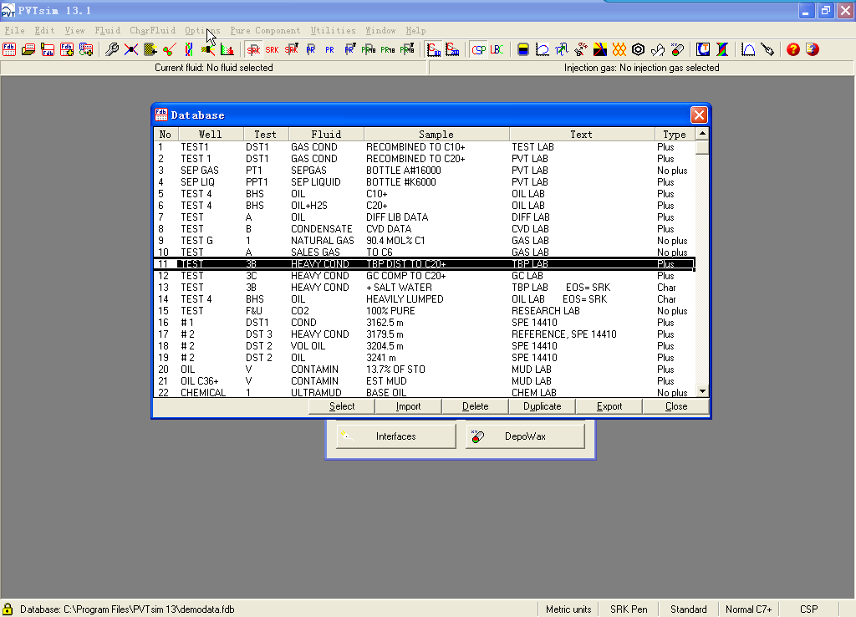The image size is (856, 617).
Task: Click Normal C7+ in status bar
Action: point(748,609)
